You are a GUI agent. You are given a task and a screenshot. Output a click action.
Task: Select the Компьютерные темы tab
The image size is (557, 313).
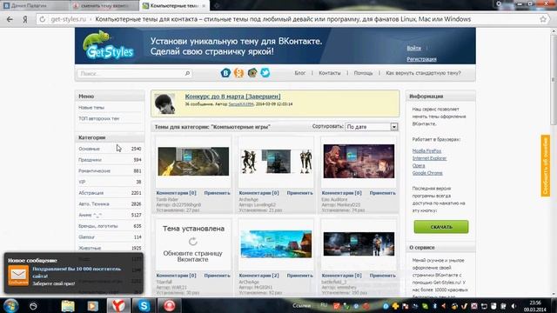174,6
